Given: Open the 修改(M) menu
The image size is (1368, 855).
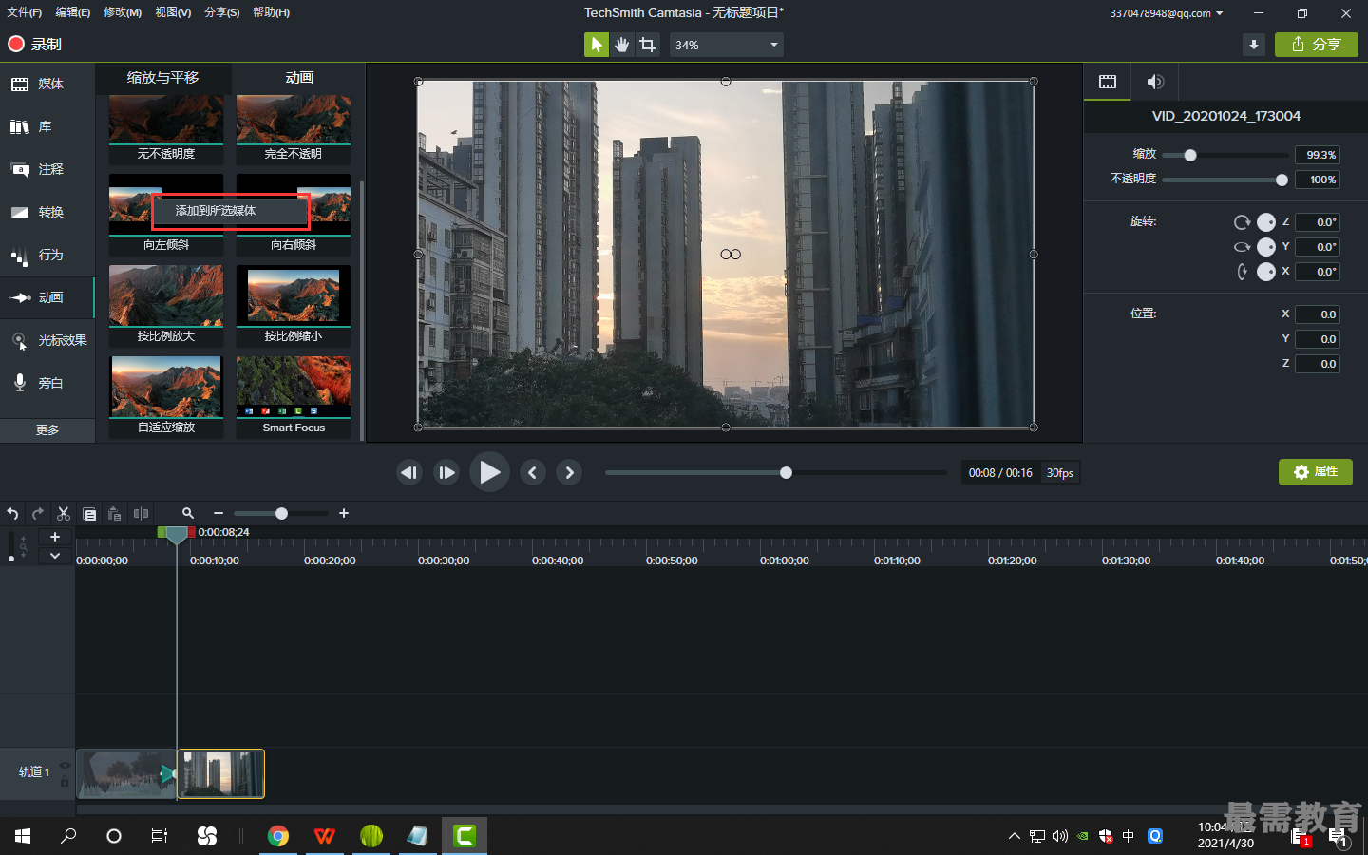Looking at the screenshot, I should pos(123,12).
